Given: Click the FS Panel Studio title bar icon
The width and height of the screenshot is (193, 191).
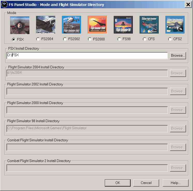Looking at the screenshot, I should point(4,5).
